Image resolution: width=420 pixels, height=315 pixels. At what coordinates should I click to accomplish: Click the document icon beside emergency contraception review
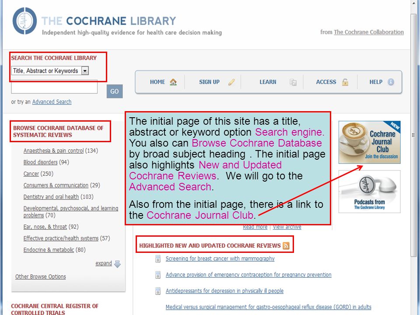click(x=158, y=275)
